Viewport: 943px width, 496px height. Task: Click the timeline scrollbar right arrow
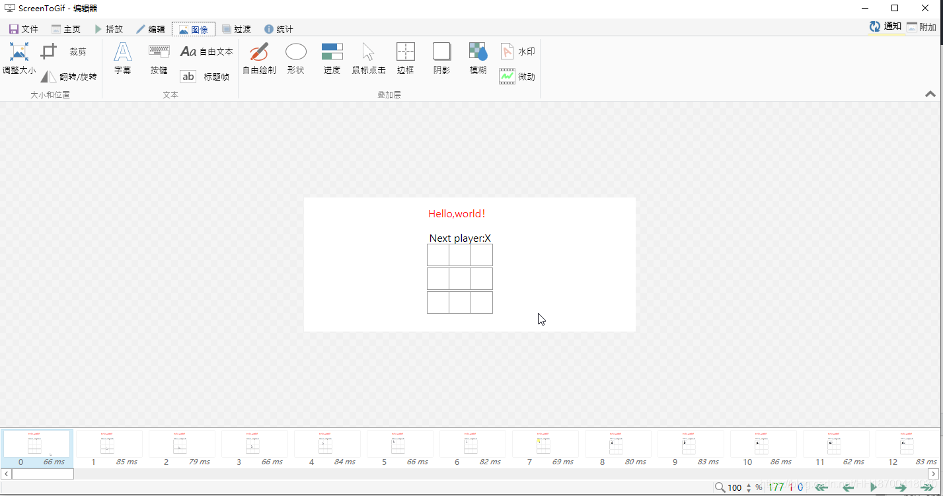tap(933, 474)
